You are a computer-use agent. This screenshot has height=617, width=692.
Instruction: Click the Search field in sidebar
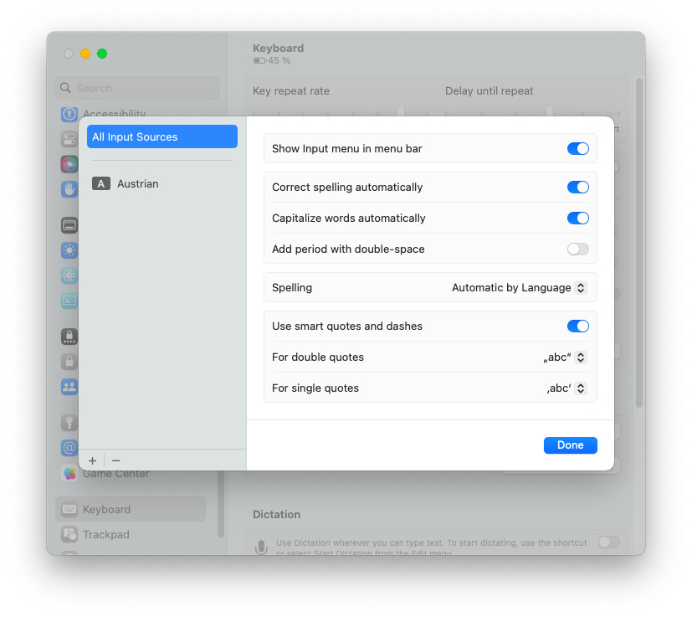point(137,88)
